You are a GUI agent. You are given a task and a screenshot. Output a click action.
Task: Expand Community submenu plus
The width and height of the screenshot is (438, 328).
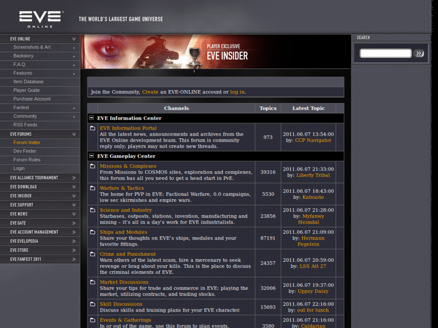pos(74,117)
